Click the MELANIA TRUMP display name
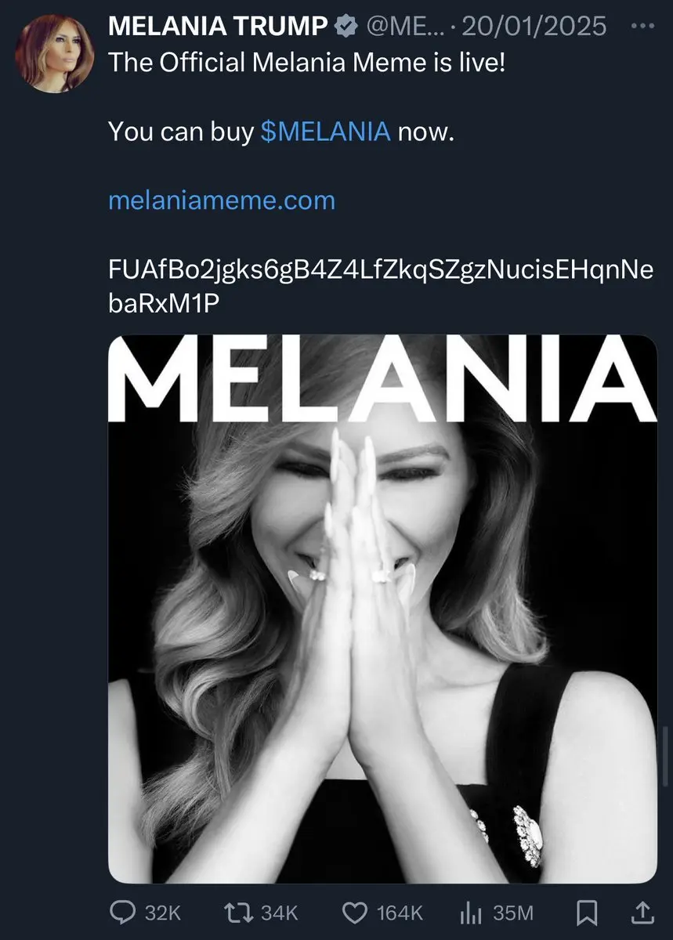Viewport: 673px width, 940px height. [x=218, y=26]
